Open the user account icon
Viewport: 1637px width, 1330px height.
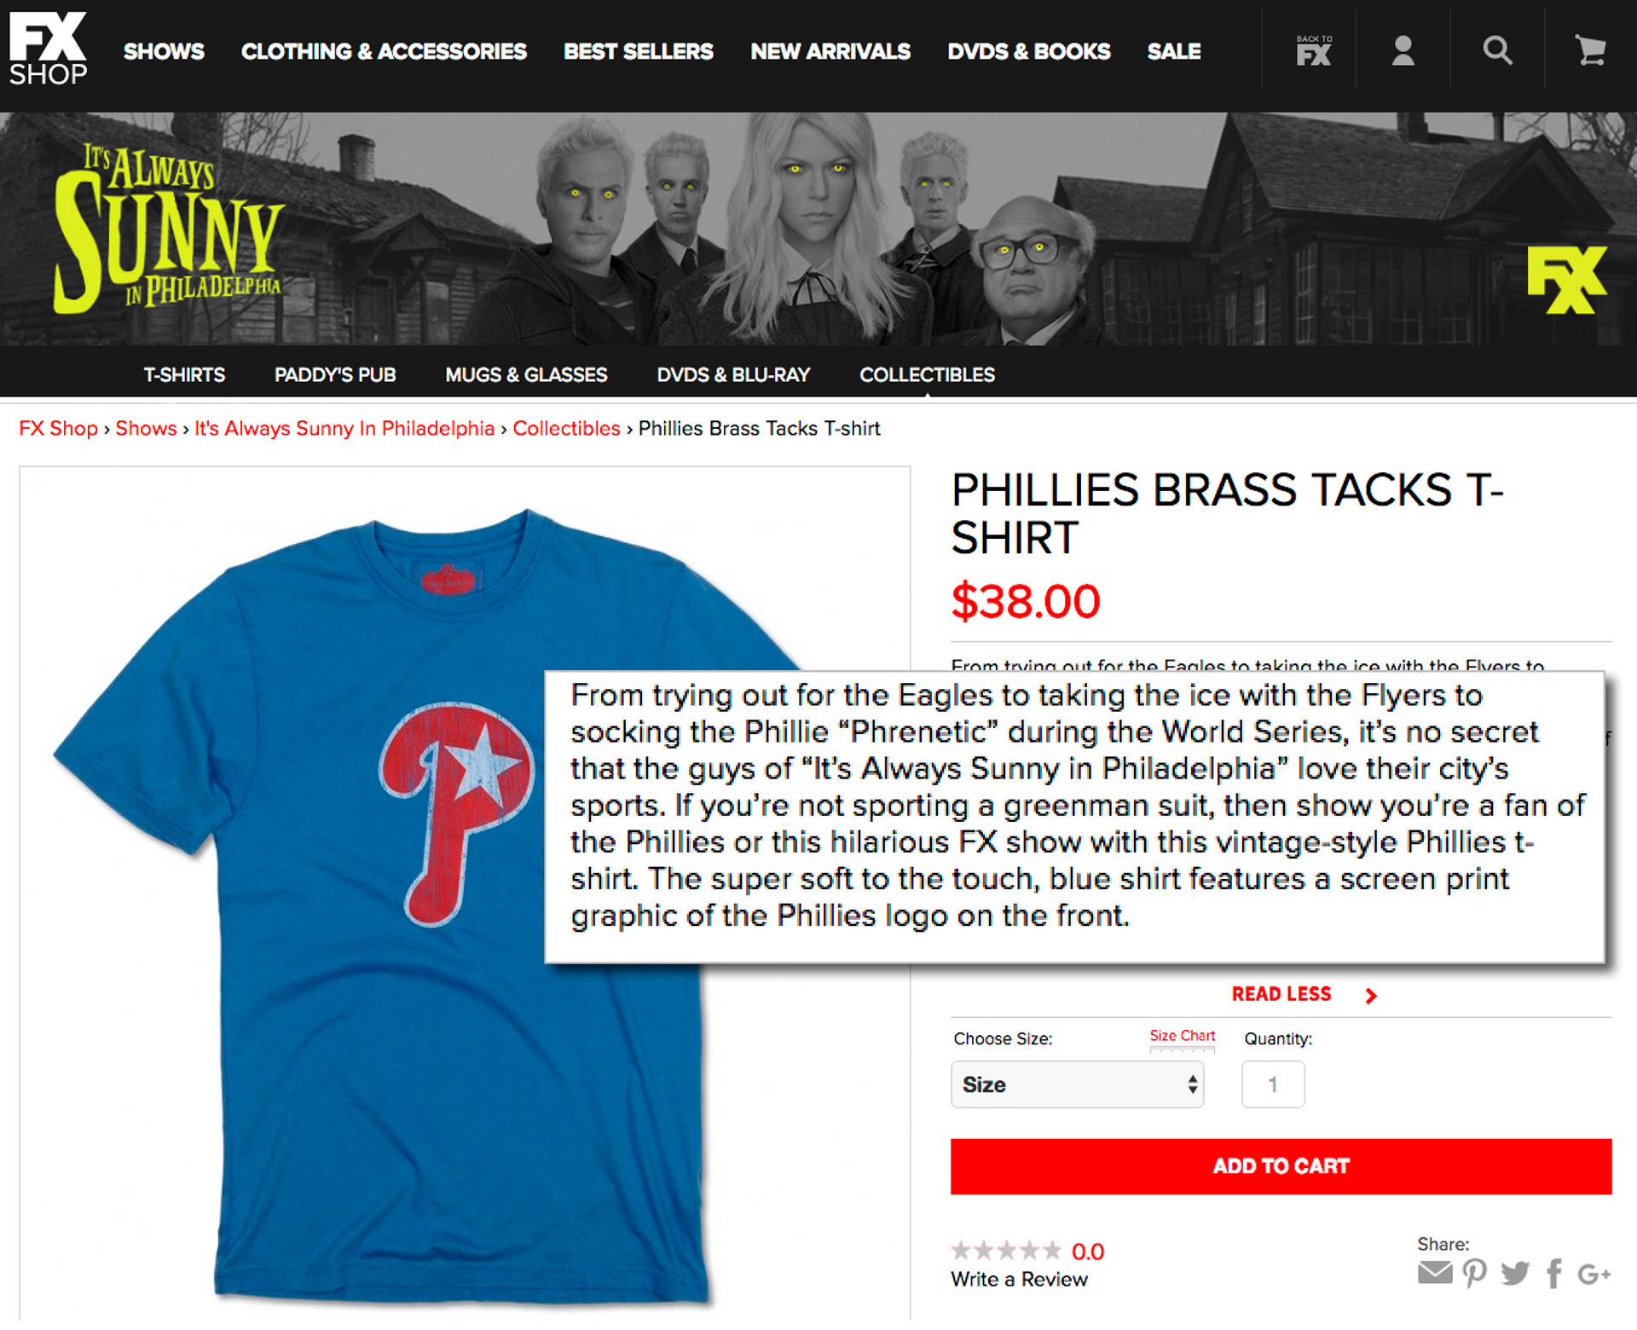(x=1403, y=51)
